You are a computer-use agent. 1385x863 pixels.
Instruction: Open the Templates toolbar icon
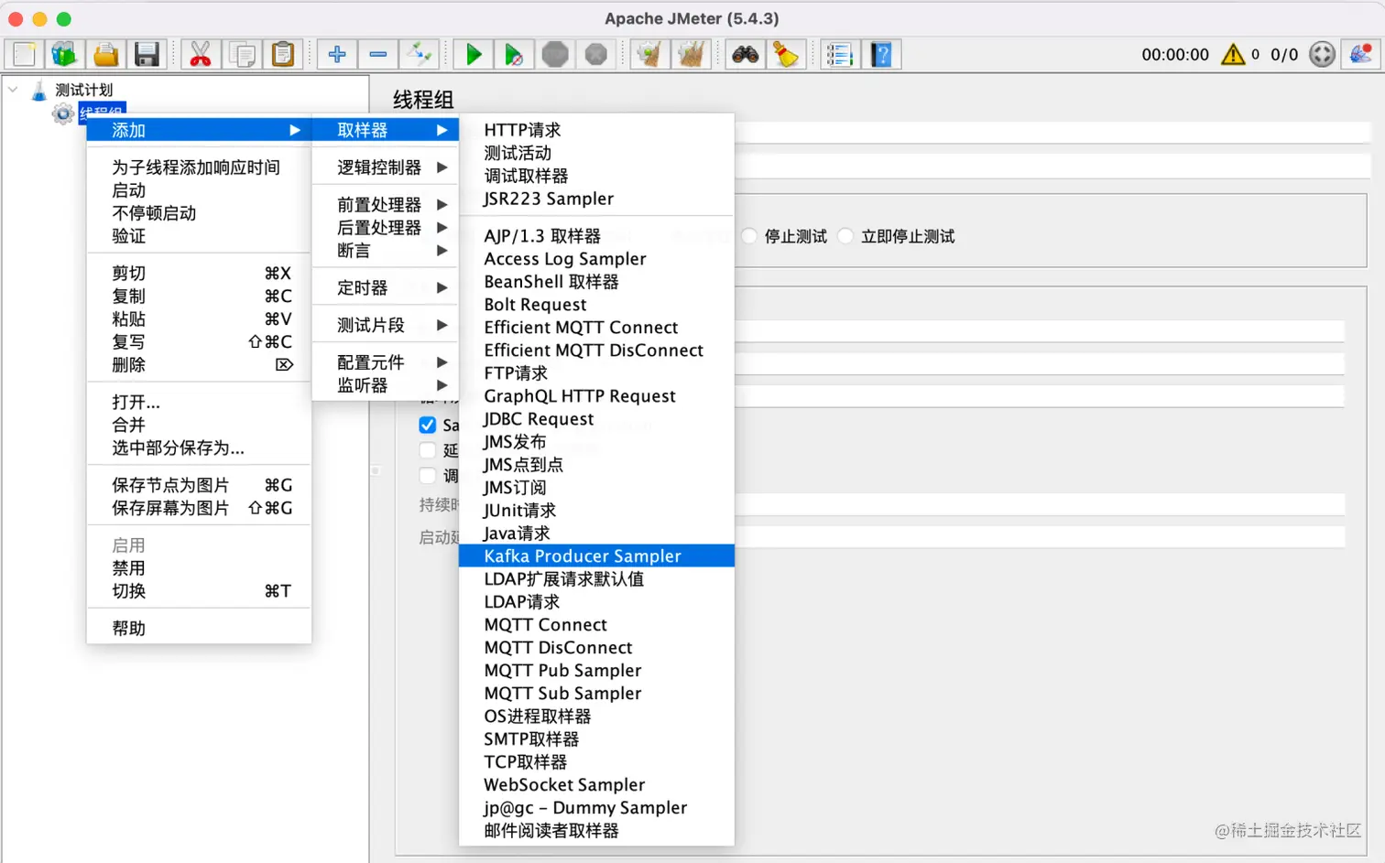pos(64,55)
